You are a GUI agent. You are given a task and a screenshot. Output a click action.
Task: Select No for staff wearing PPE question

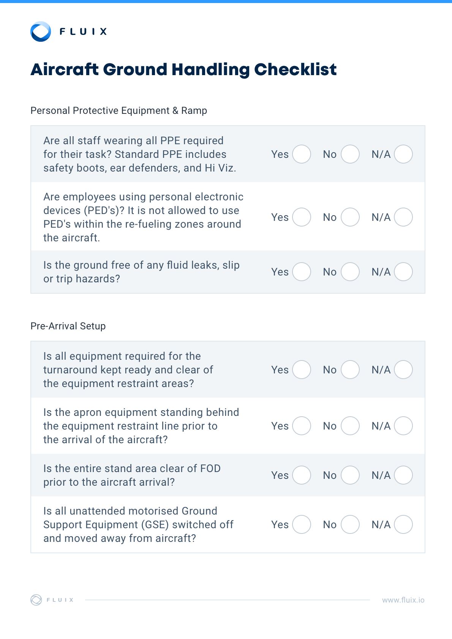point(350,154)
